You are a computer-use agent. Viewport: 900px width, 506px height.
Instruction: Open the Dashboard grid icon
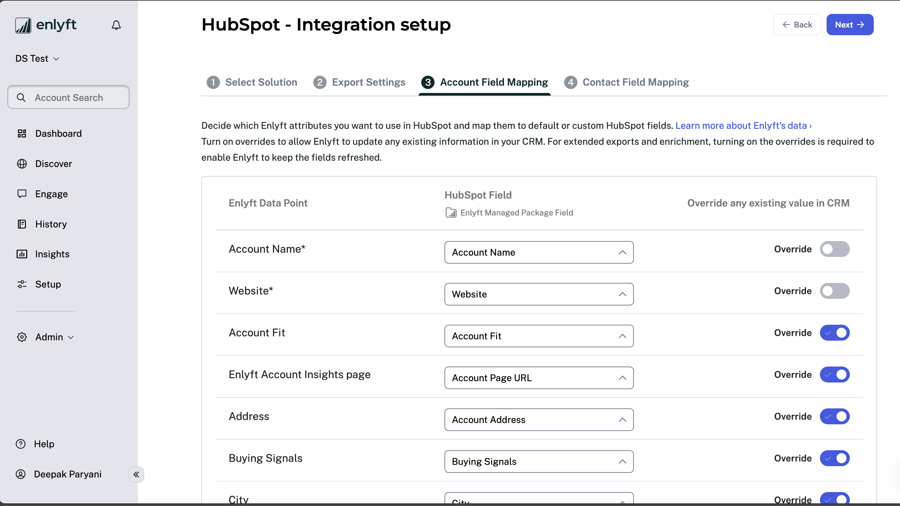(x=22, y=133)
